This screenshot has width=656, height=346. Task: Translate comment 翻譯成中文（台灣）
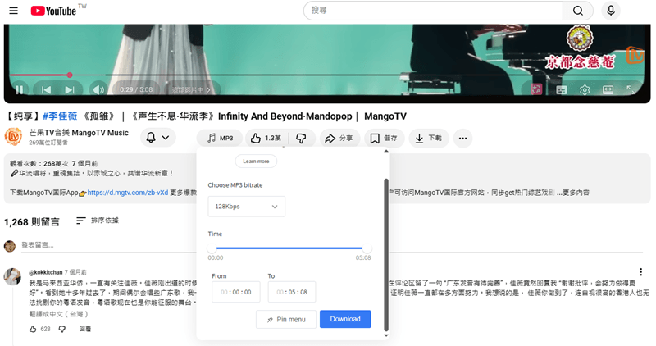coord(58,314)
